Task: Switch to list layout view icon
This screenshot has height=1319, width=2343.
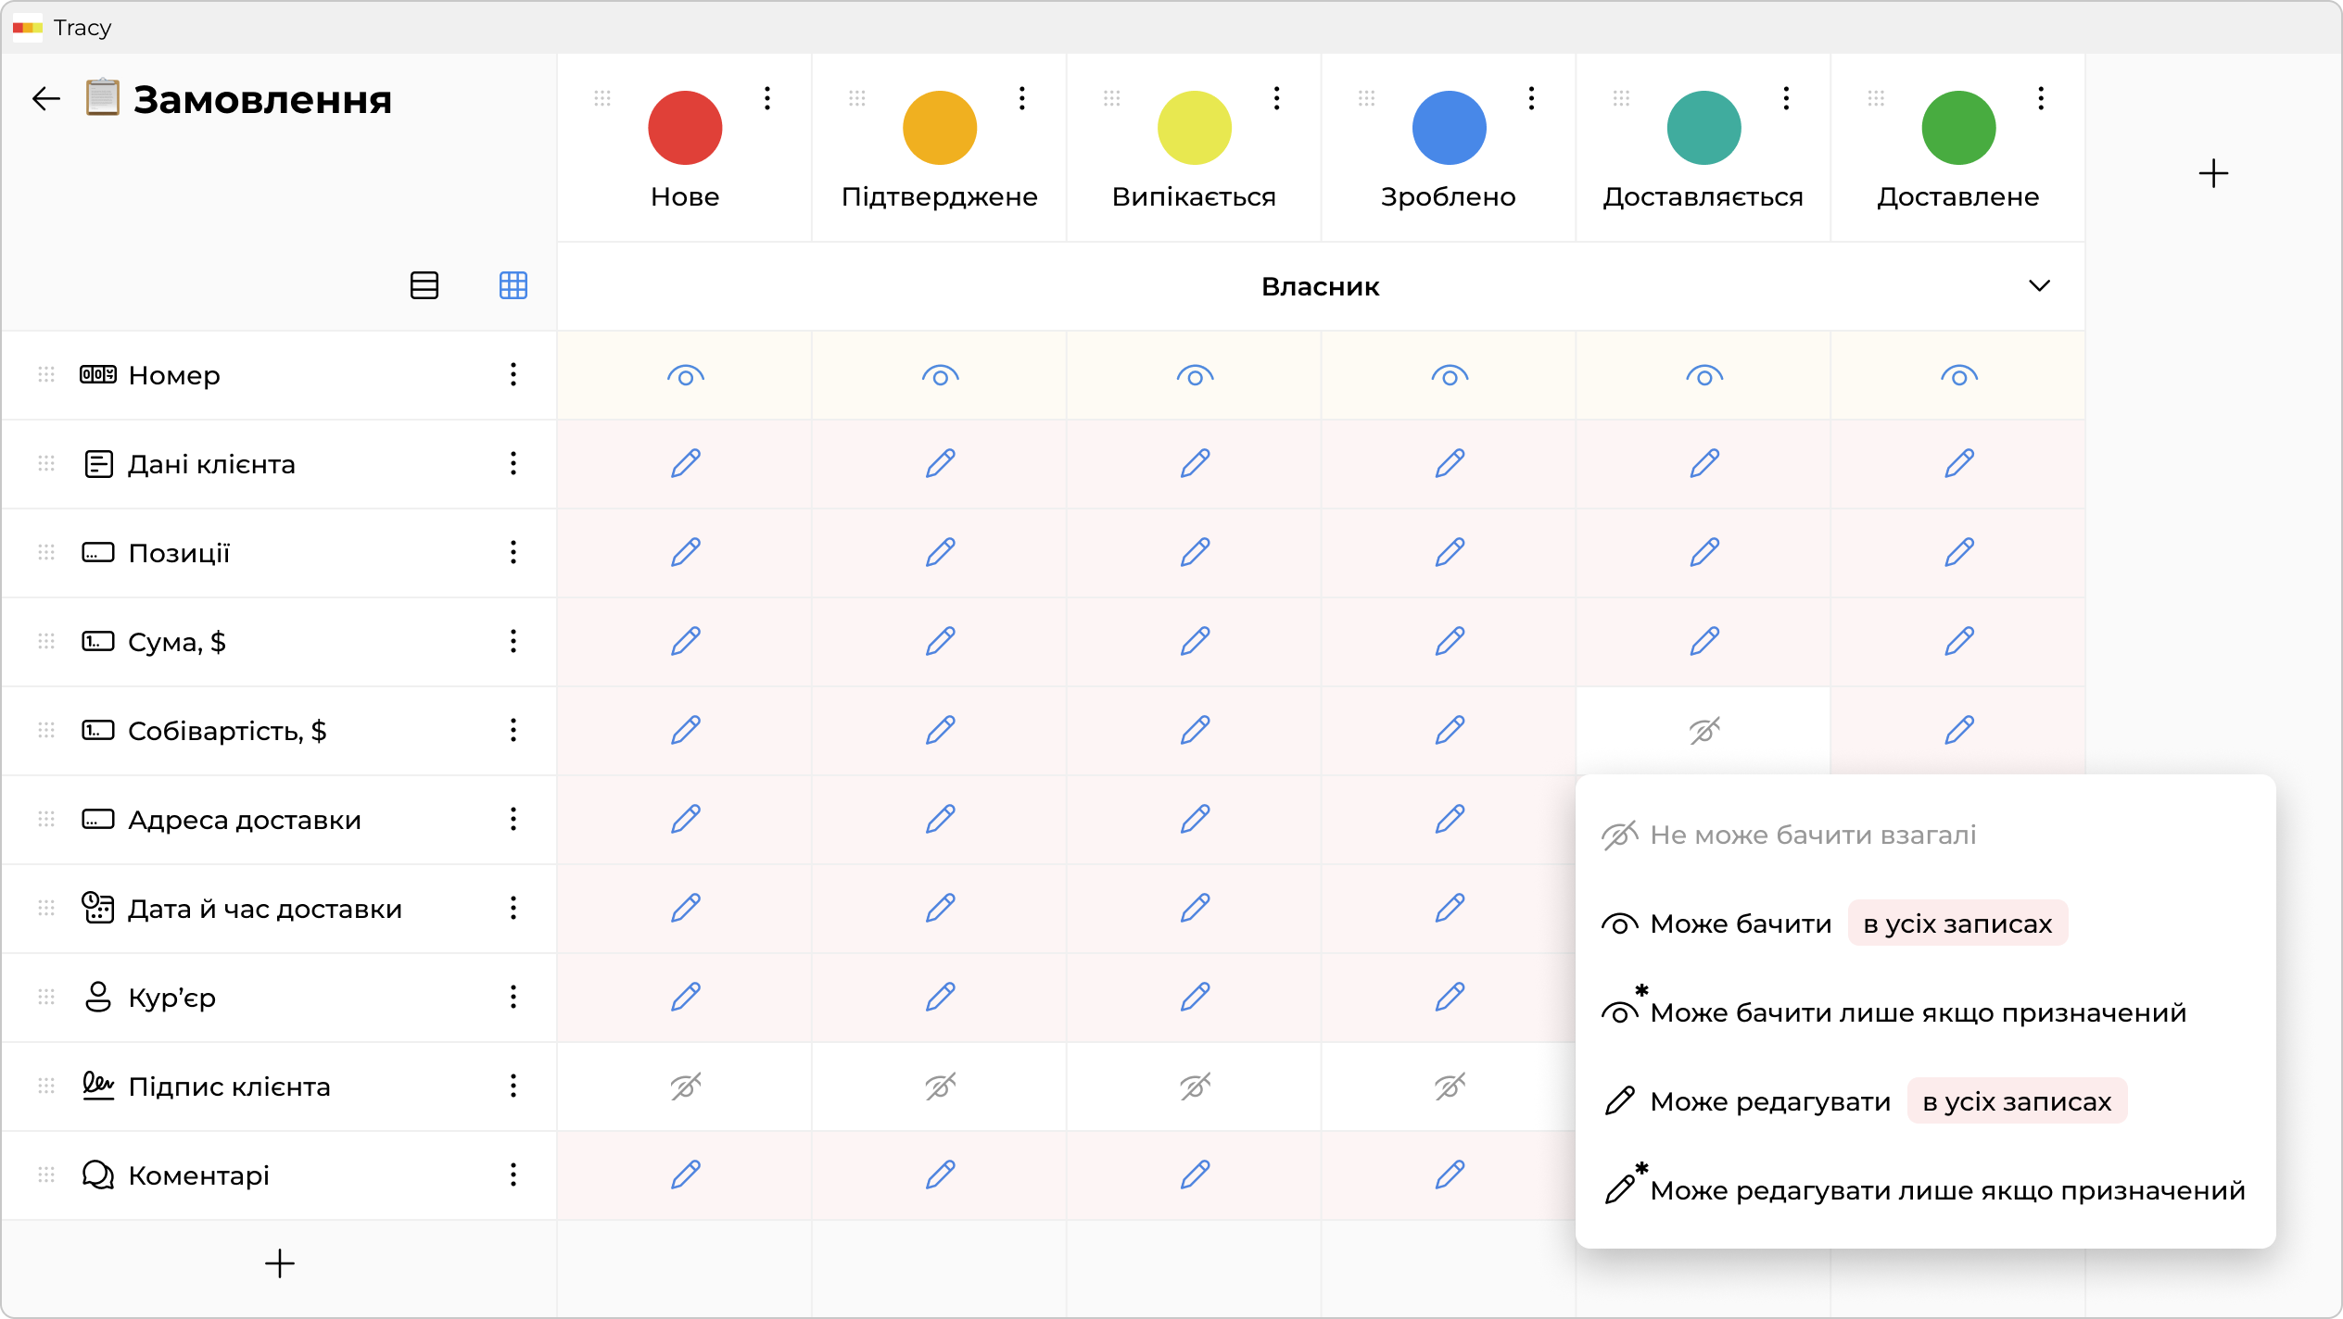Action: point(424,285)
